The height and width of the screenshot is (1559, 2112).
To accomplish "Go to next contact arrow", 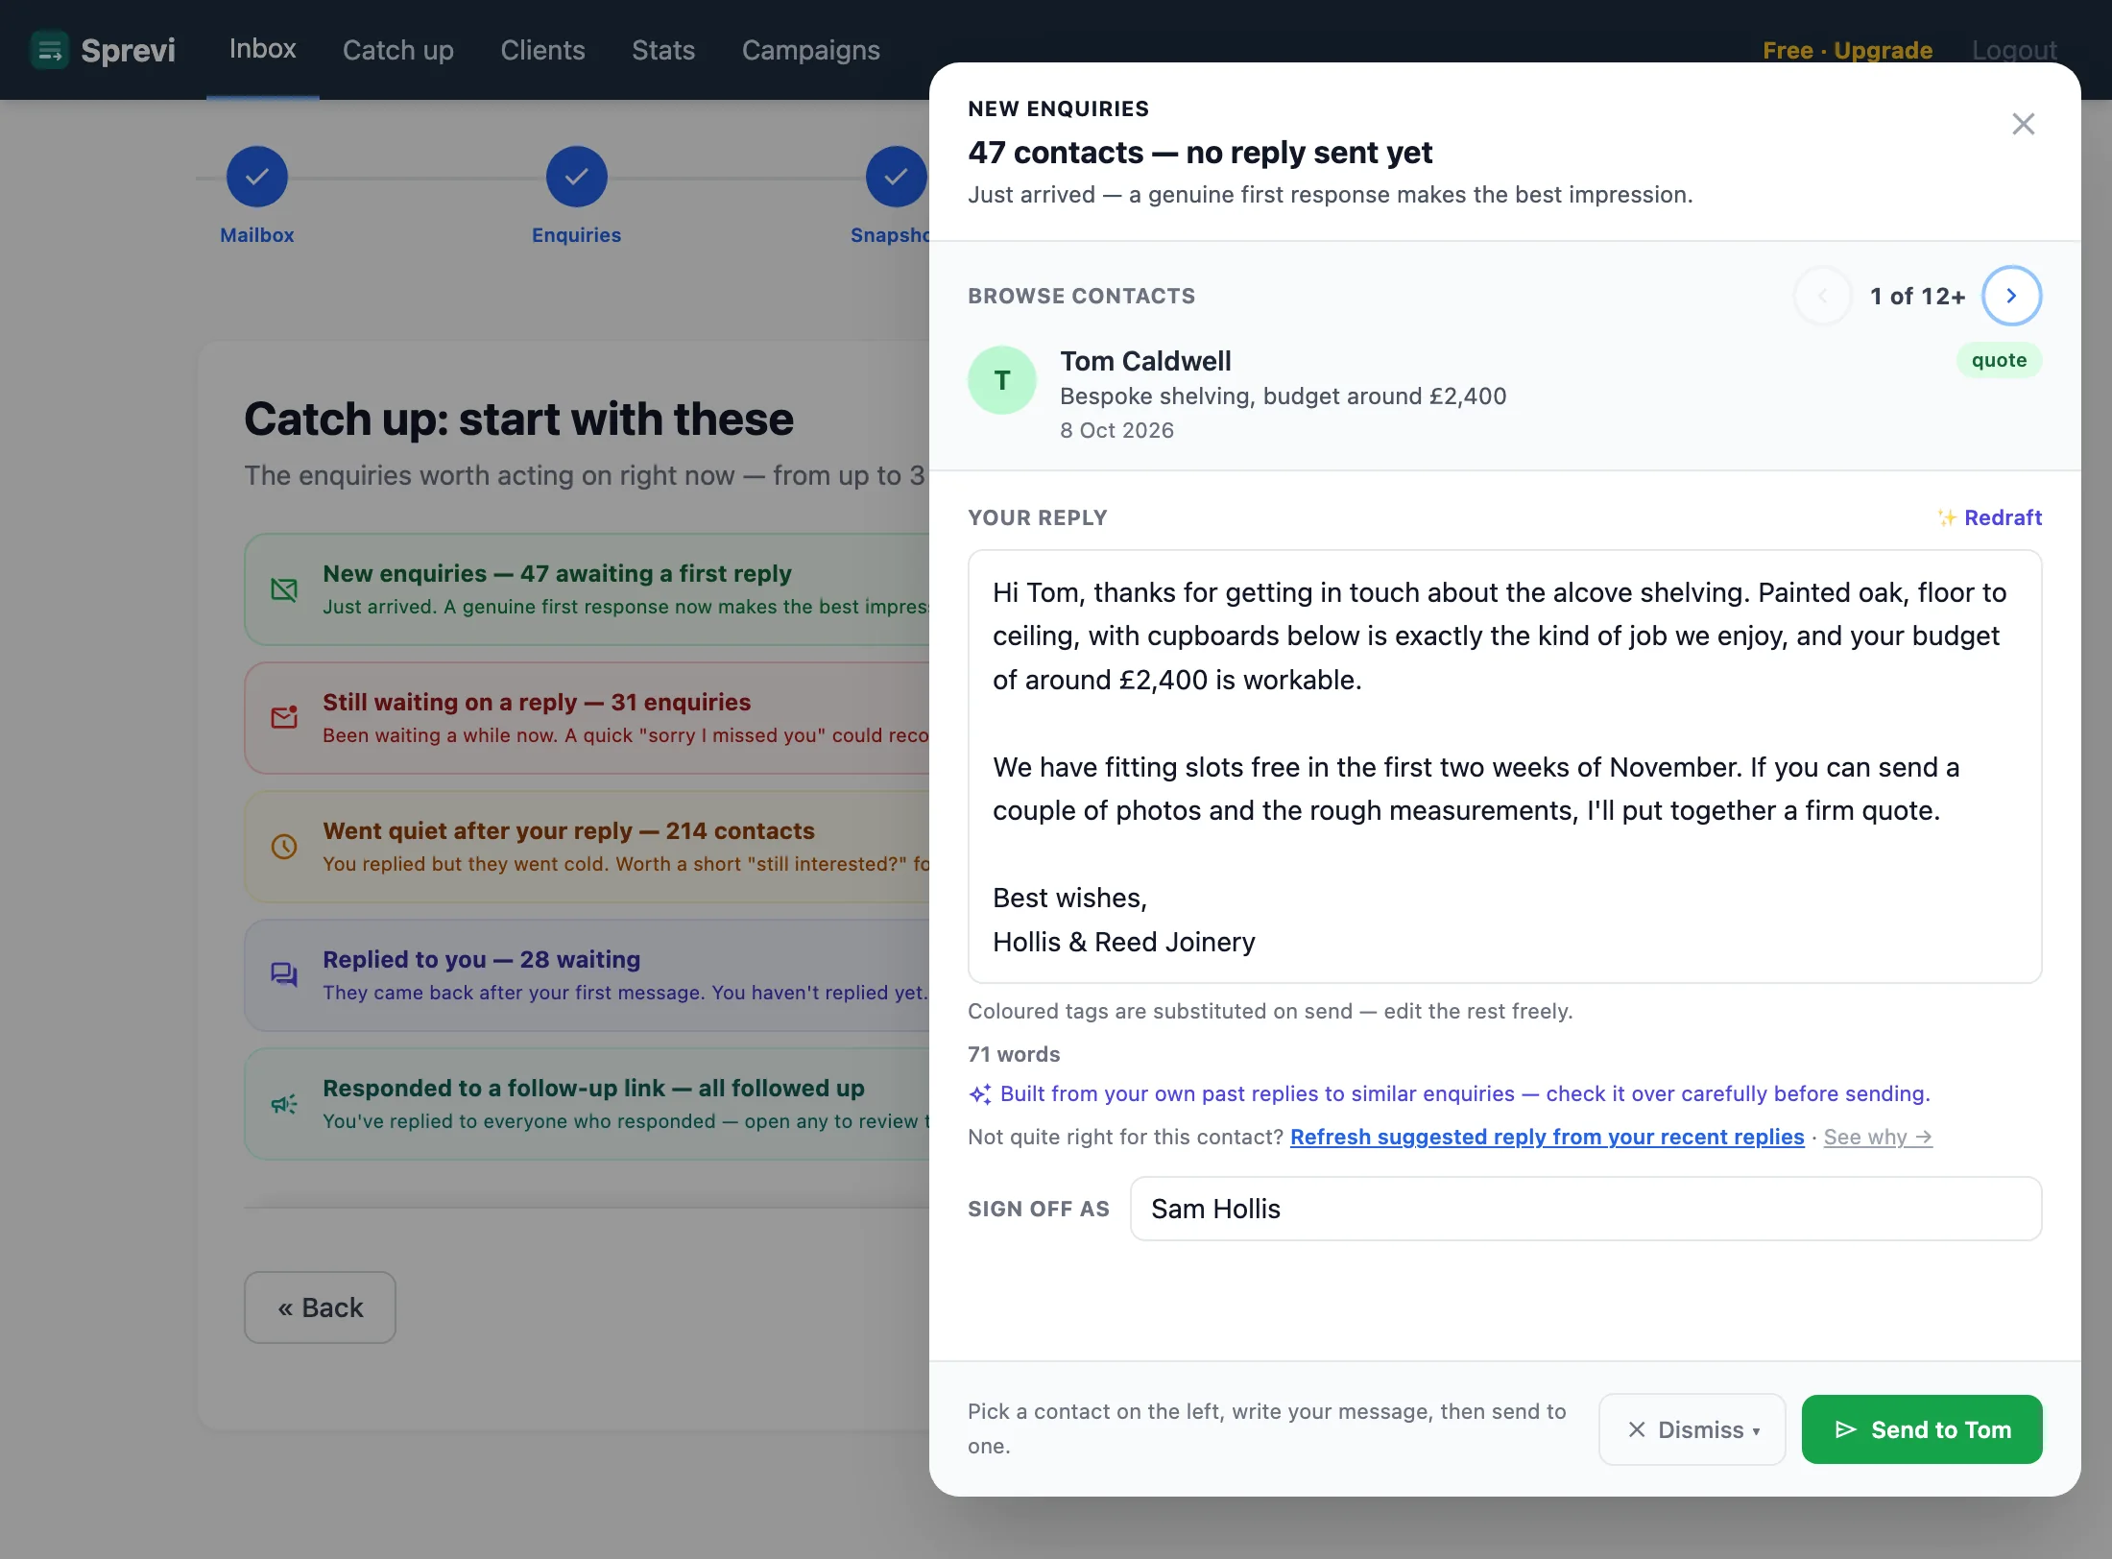I will (x=2011, y=296).
